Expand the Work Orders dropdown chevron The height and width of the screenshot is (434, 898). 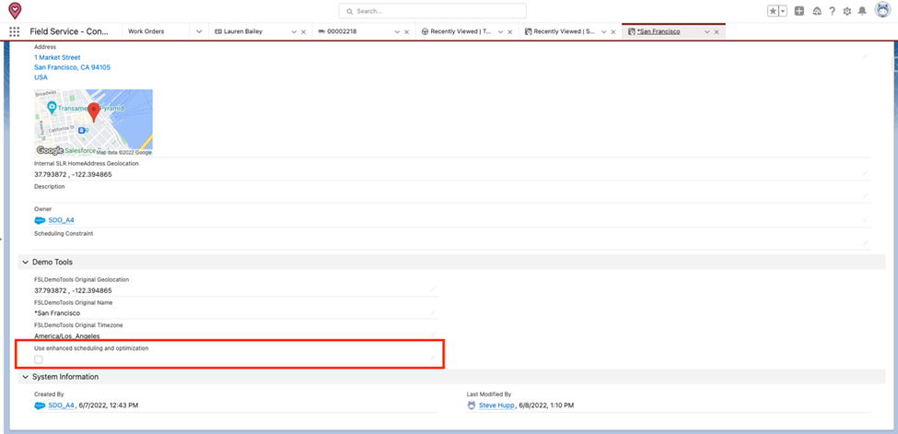[x=199, y=31]
